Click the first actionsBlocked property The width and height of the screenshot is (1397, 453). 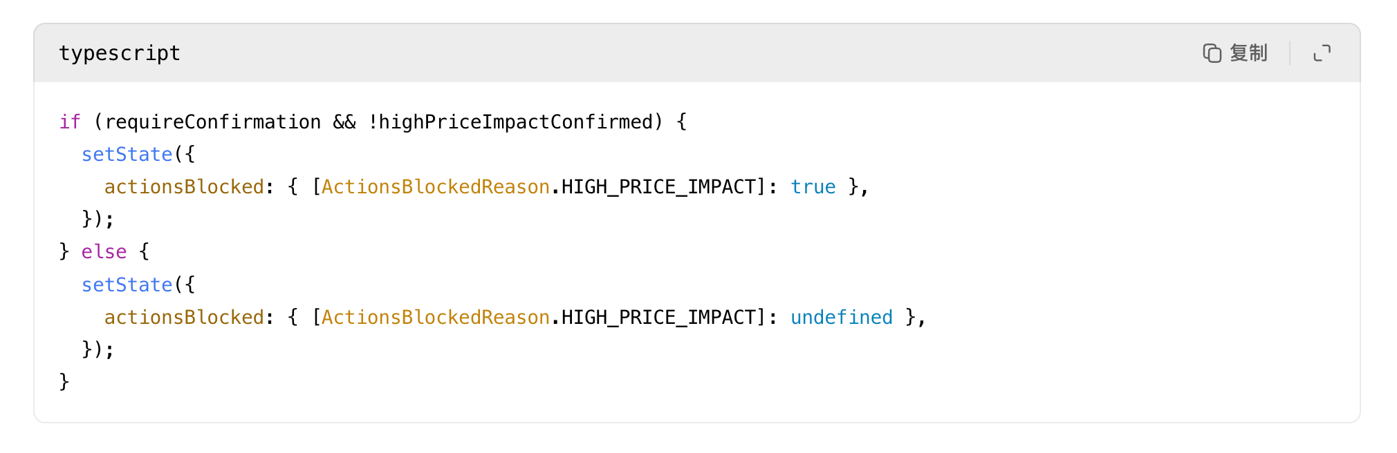click(x=184, y=187)
